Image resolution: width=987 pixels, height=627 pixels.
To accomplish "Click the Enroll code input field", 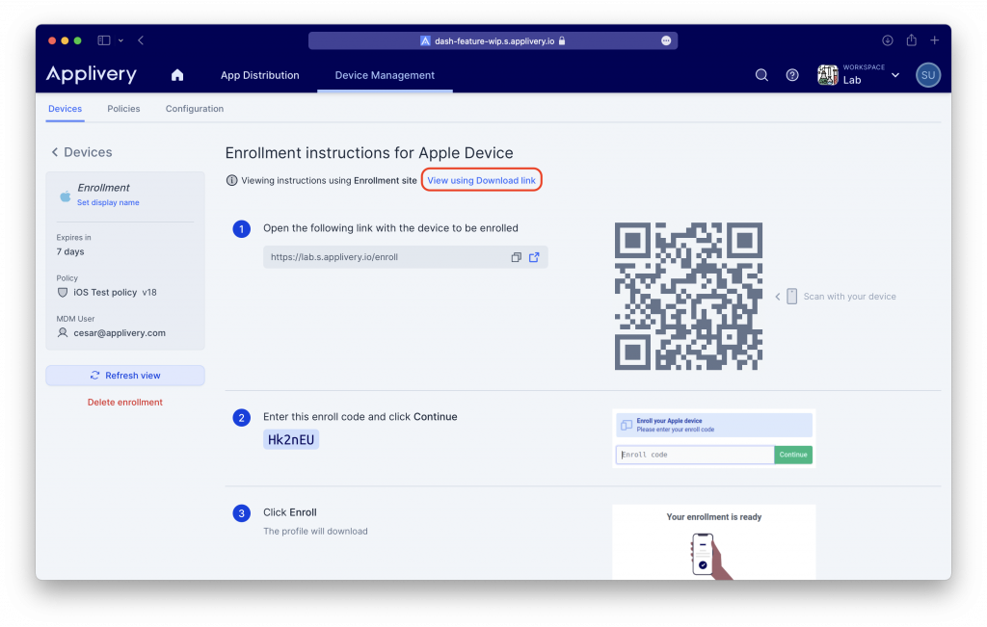I will [x=695, y=455].
